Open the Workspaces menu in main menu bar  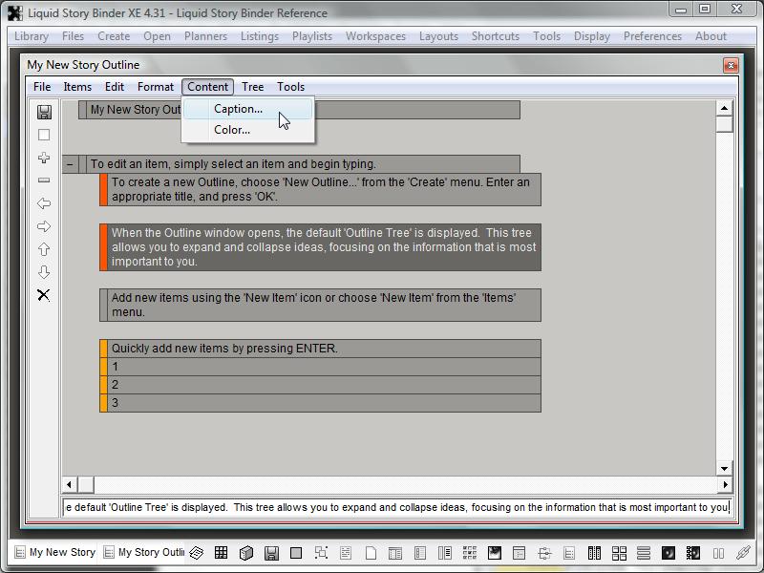click(x=375, y=36)
